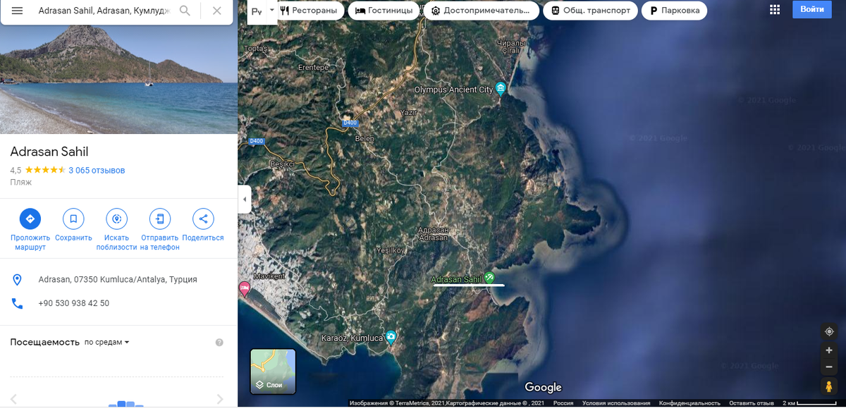Viewport: 846px width, 411px height.
Task: Open the Adrasan Sahil beach photo
Action: coord(118,79)
